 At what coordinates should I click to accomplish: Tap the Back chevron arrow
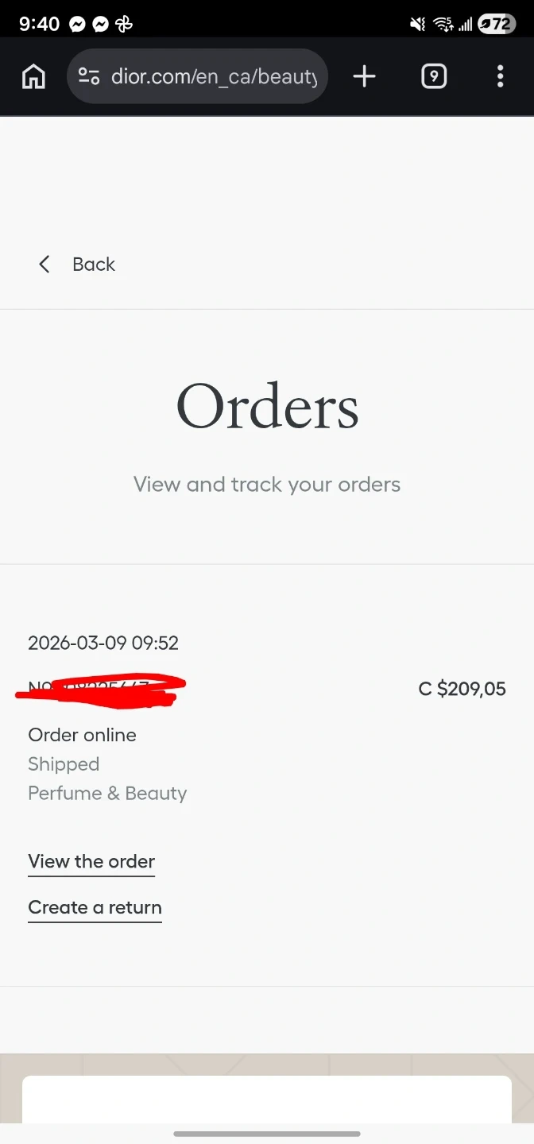44,265
